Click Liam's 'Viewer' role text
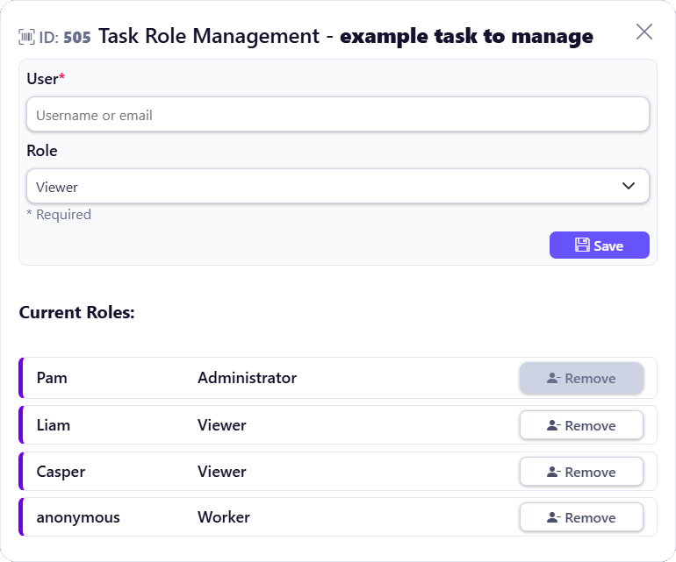The height and width of the screenshot is (562, 676). (x=222, y=425)
